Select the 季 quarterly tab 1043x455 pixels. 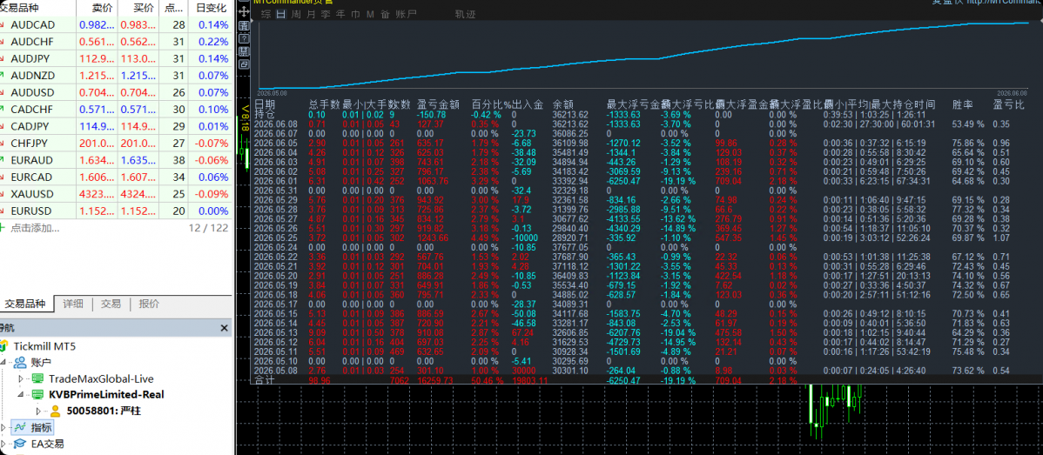point(326,14)
